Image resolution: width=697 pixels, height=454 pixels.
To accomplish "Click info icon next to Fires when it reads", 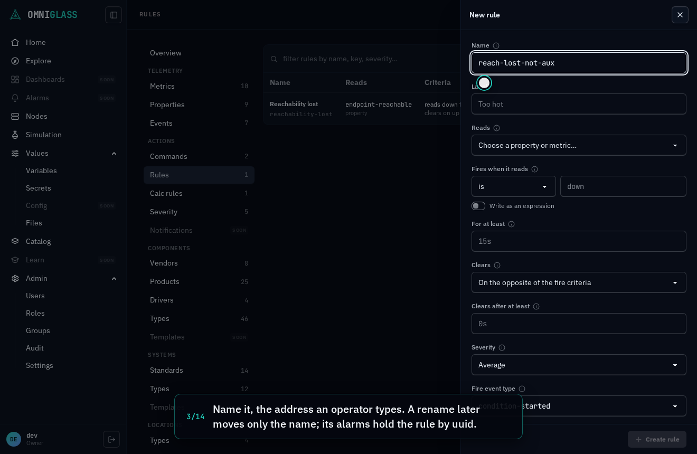I will pos(534,169).
